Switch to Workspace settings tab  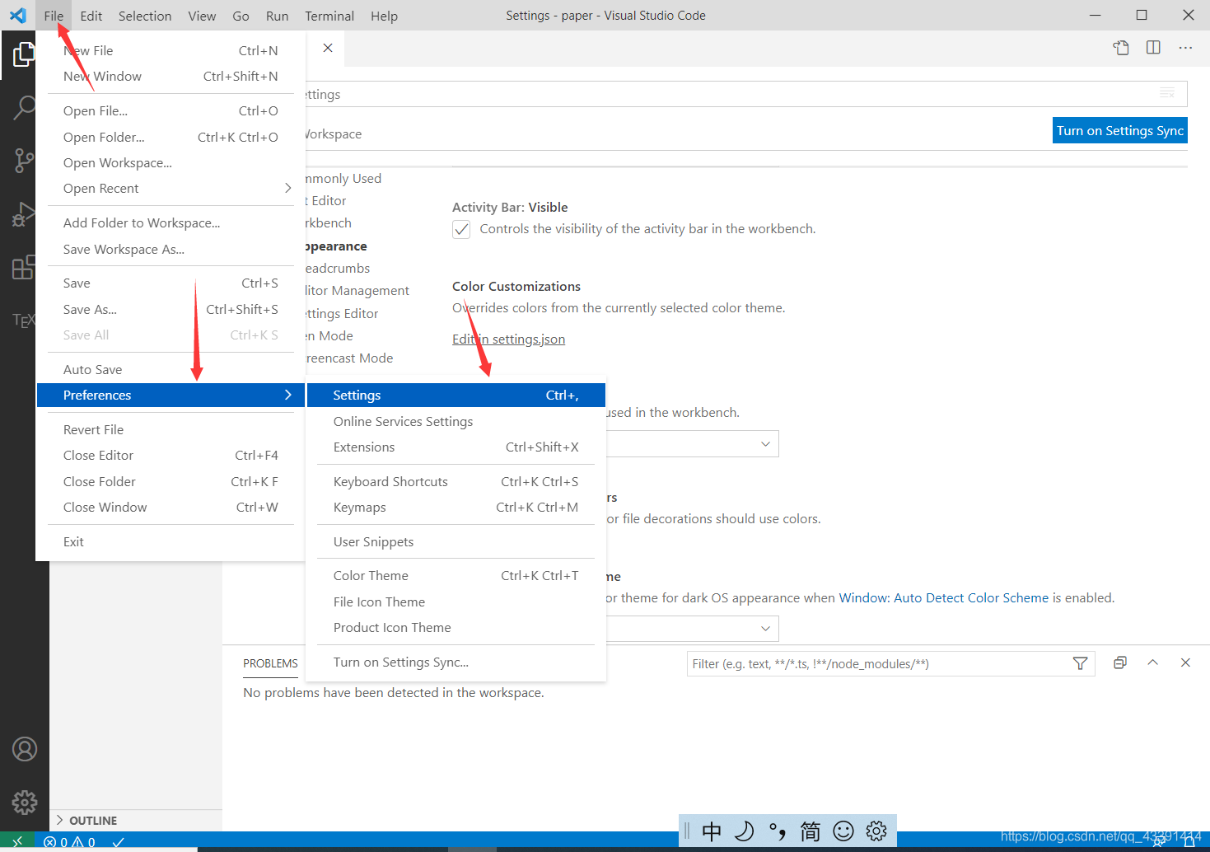(333, 133)
